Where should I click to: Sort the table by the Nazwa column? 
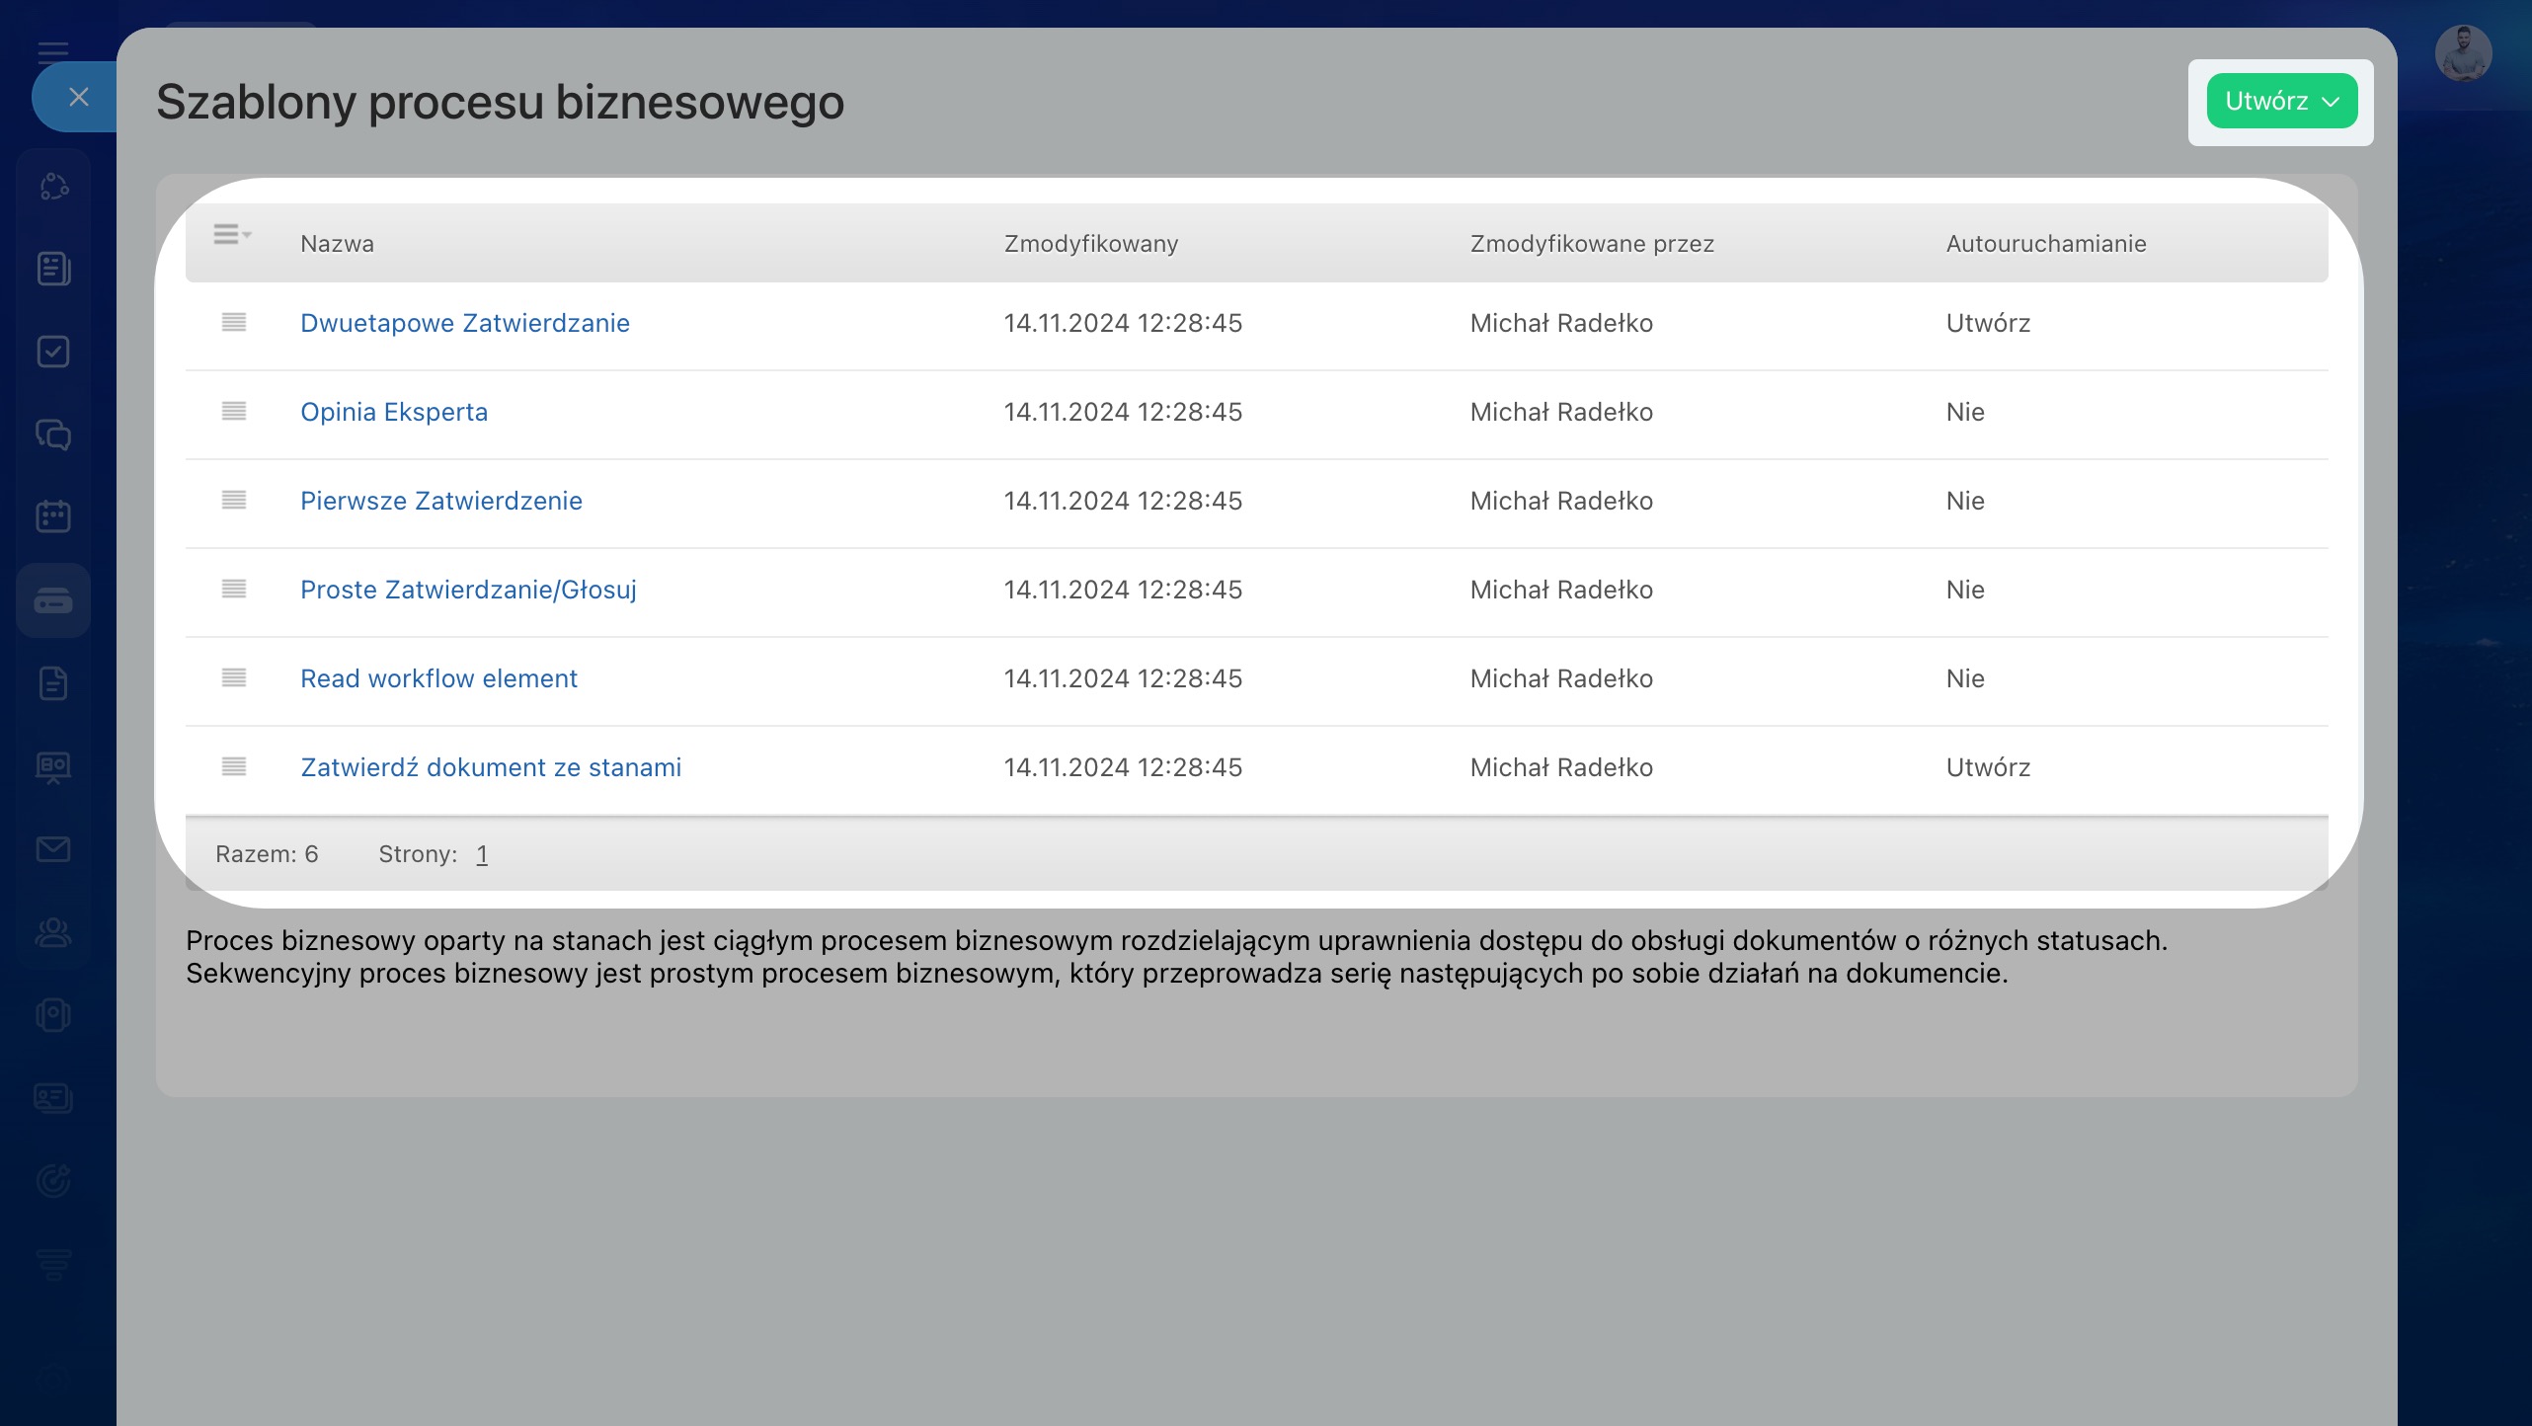tap(337, 244)
